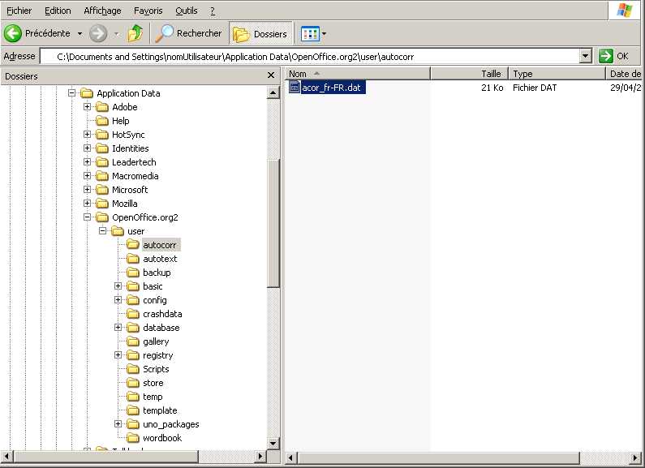Sort files by the Type column

[557, 74]
